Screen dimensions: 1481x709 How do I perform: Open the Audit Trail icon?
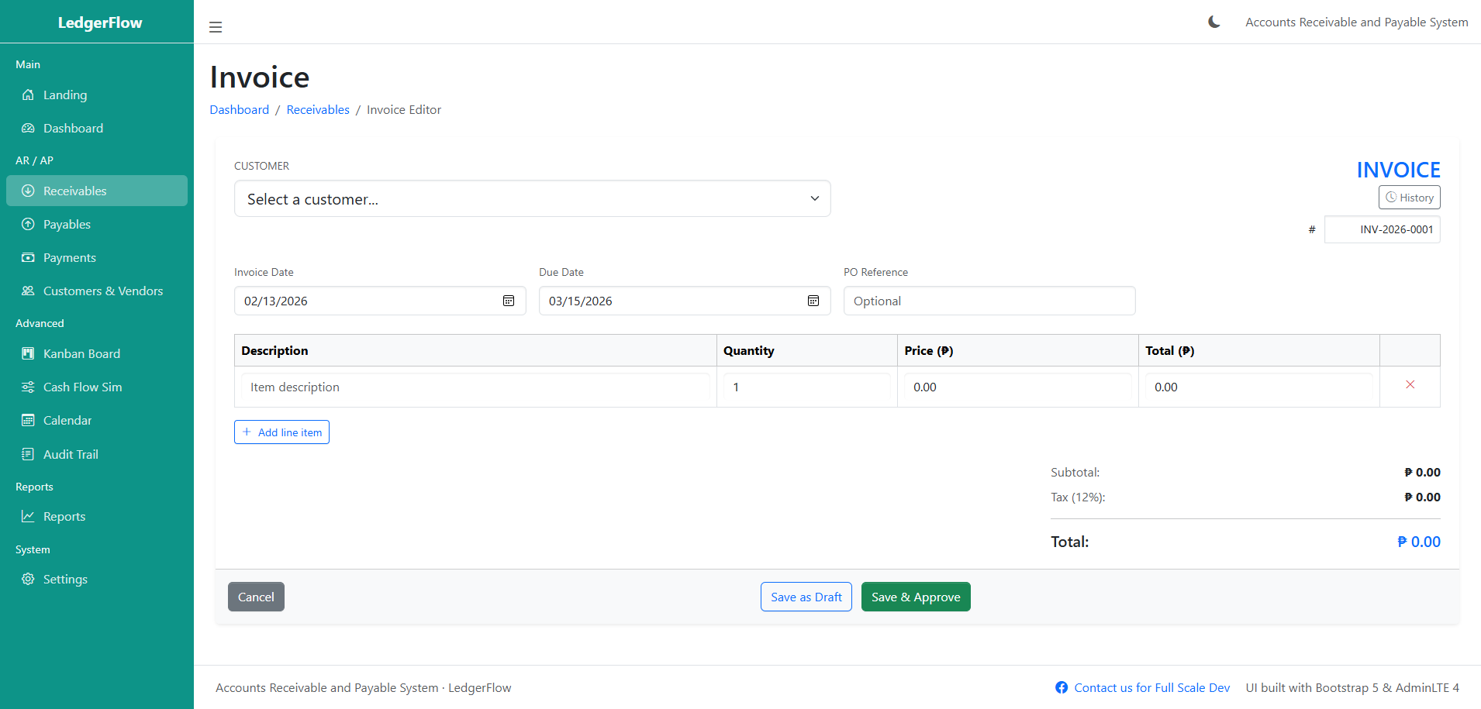28,454
